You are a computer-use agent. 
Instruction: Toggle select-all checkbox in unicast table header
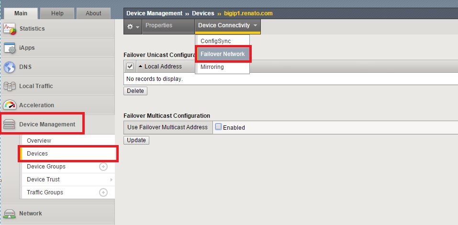pyautogui.click(x=130, y=67)
